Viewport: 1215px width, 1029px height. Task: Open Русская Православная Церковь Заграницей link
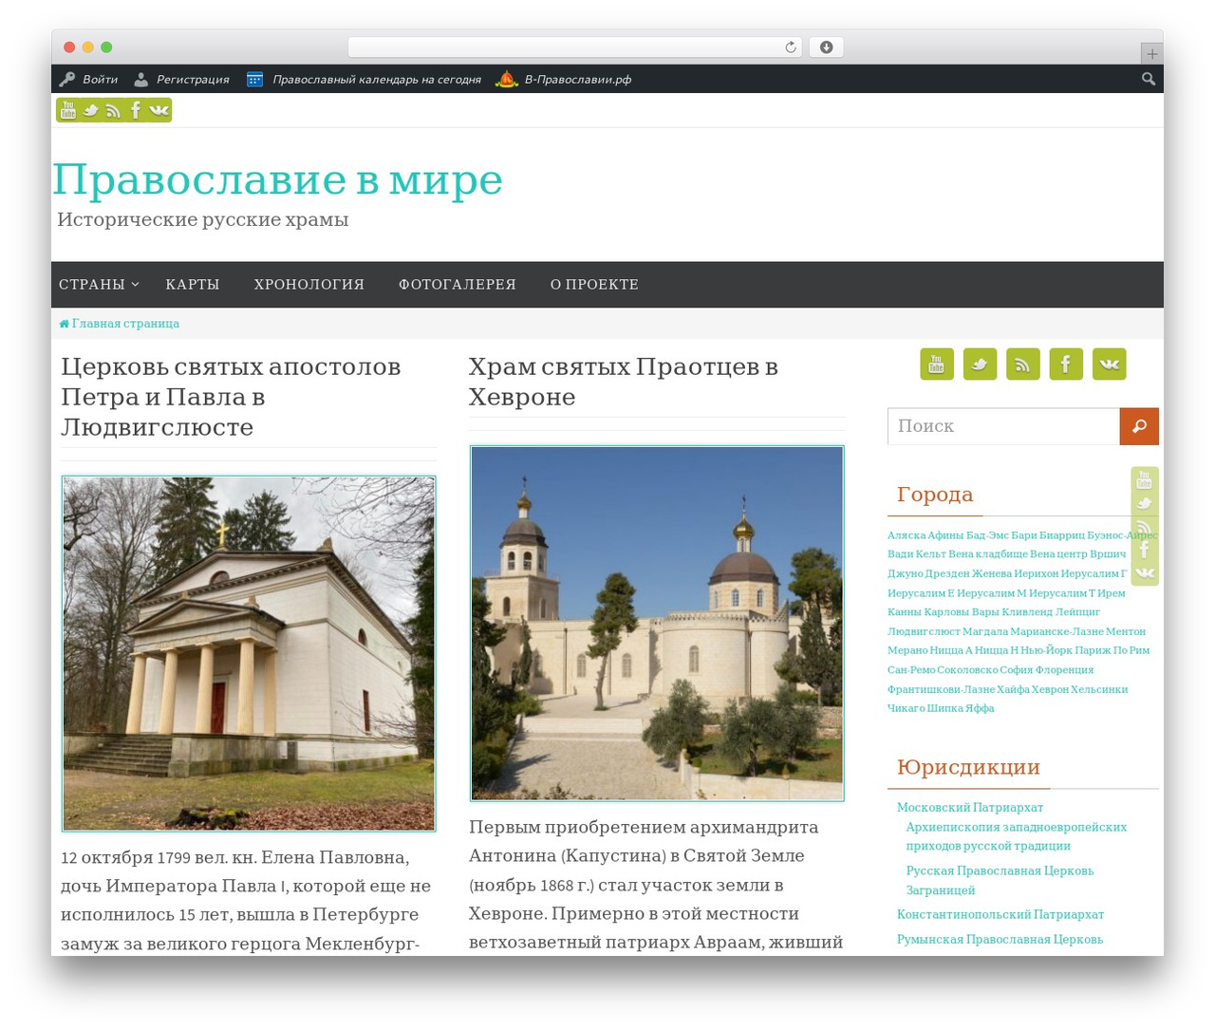(x=1000, y=880)
